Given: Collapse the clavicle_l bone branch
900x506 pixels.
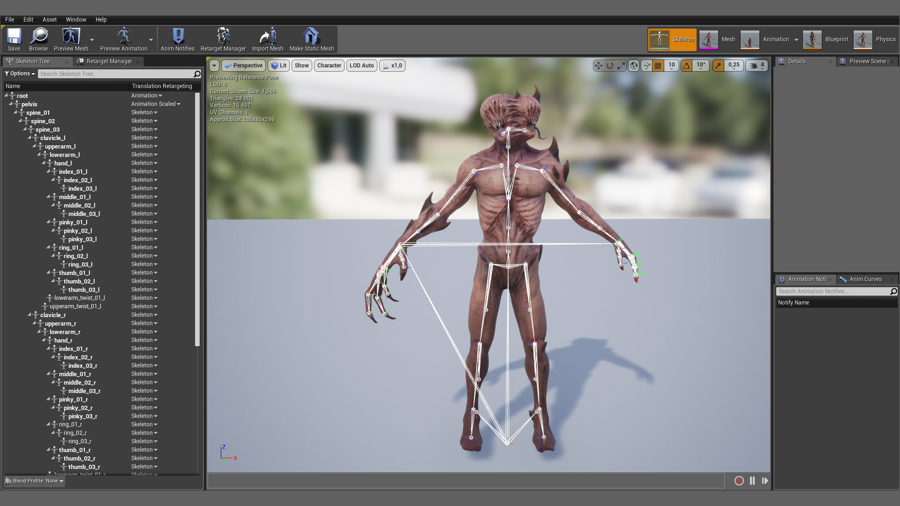Looking at the screenshot, I should (x=30, y=138).
